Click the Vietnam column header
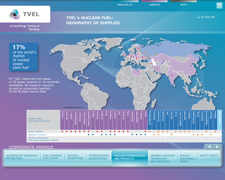Viewport: 225px width, 180px height. pyautogui.click(x=141, y=120)
